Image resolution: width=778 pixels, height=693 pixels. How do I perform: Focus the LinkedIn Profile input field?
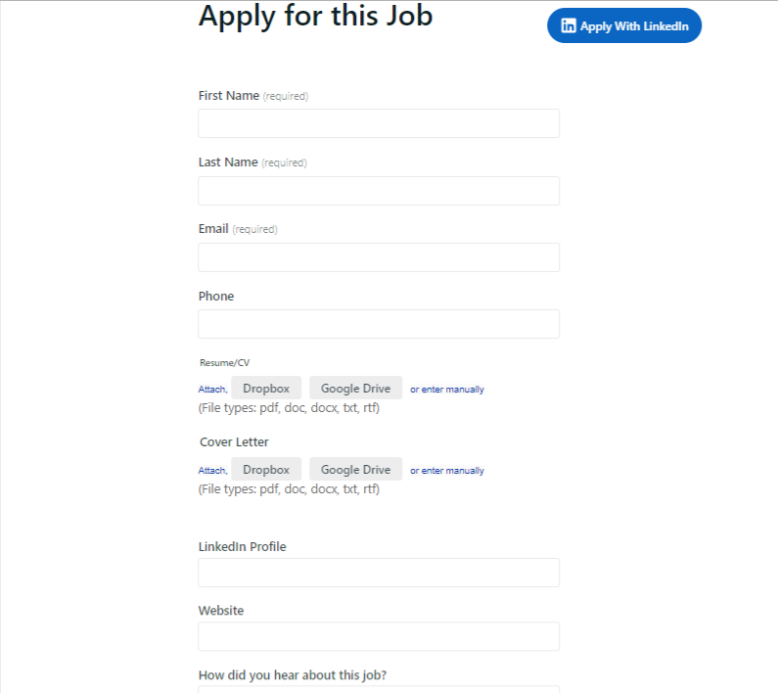[379, 573]
